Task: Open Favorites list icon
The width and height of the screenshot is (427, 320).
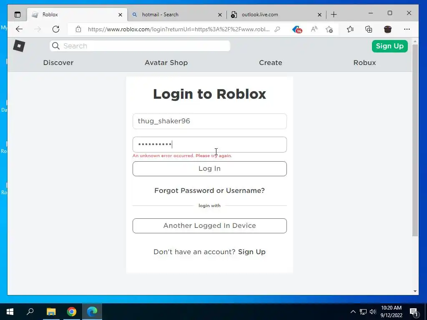Action: (x=350, y=29)
